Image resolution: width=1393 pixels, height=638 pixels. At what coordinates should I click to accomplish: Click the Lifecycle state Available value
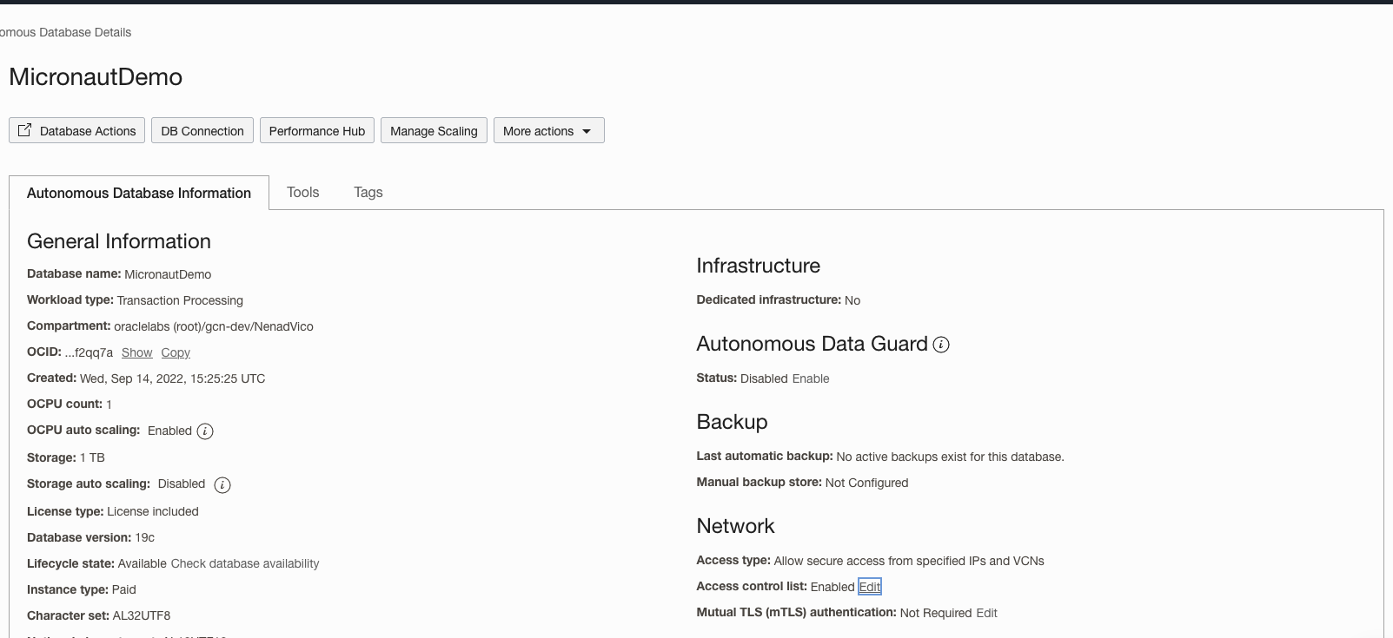pos(143,563)
